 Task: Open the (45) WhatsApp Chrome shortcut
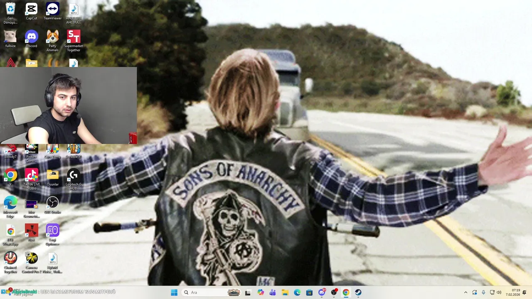pyautogui.click(x=10, y=235)
